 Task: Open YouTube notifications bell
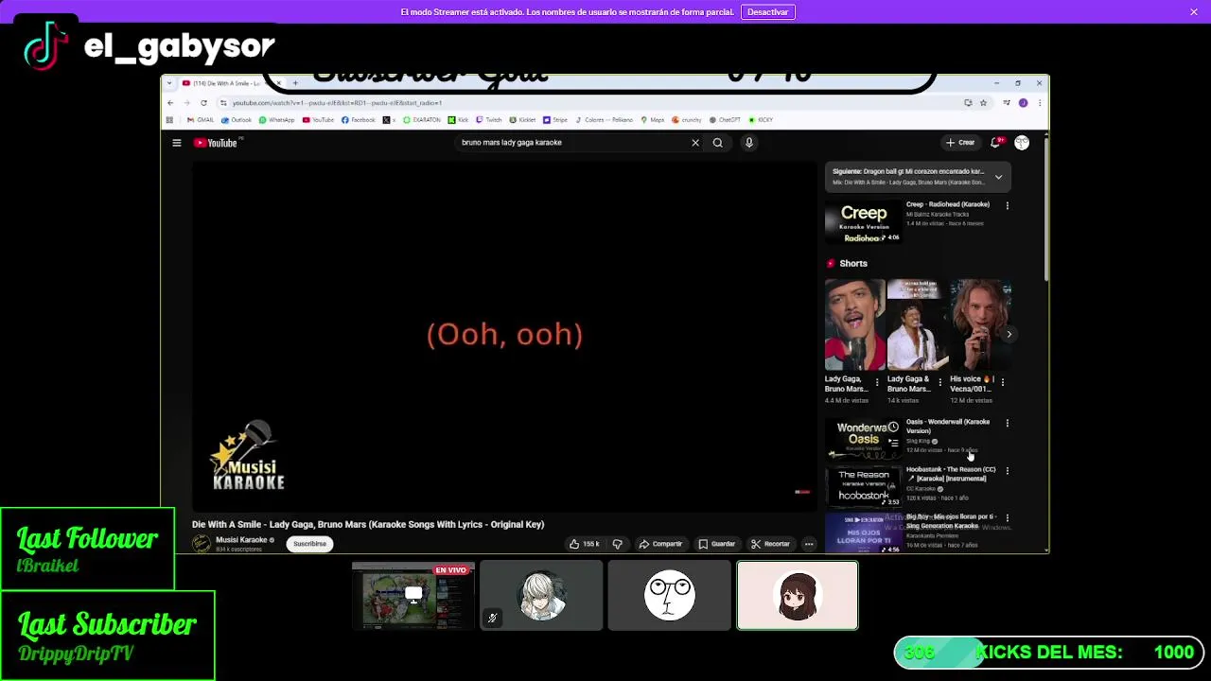coord(995,143)
